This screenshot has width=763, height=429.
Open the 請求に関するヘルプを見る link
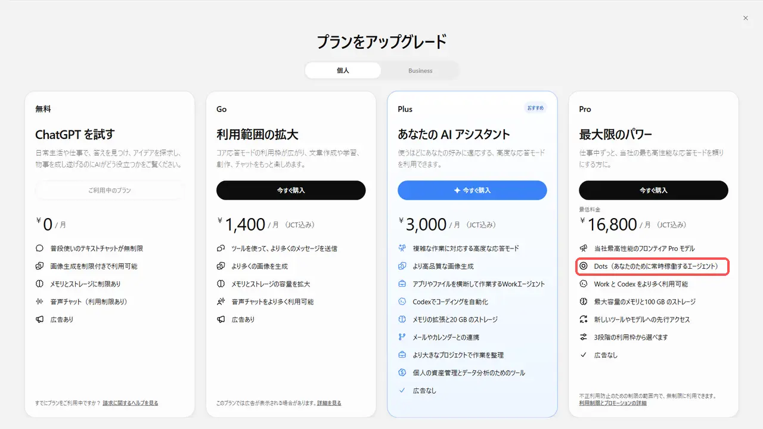pyautogui.click(x=131, y=403)
